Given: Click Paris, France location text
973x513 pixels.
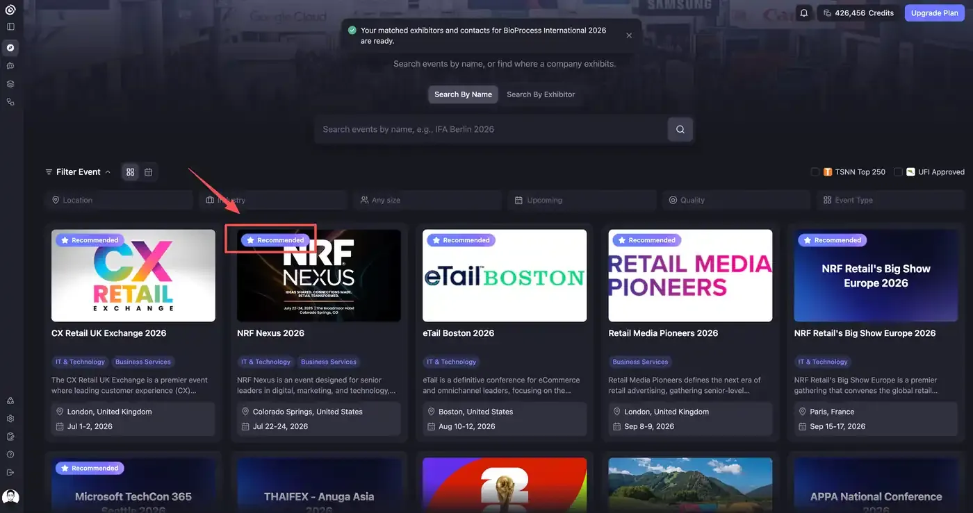Looking at the screenshot, I should [x=832, y=412].
